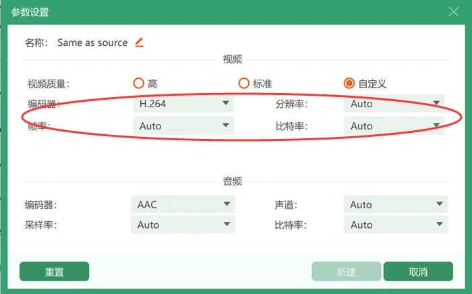Click the orange pencil edit name icon
Viewport: 472px width, 294px height.
point(139,42)
